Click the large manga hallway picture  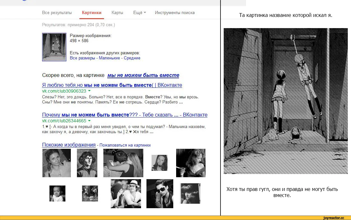(286, 101)
